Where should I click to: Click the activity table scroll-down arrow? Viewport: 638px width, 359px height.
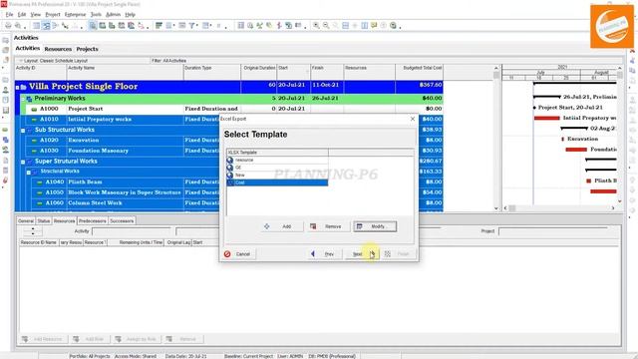tap(496, 208)
